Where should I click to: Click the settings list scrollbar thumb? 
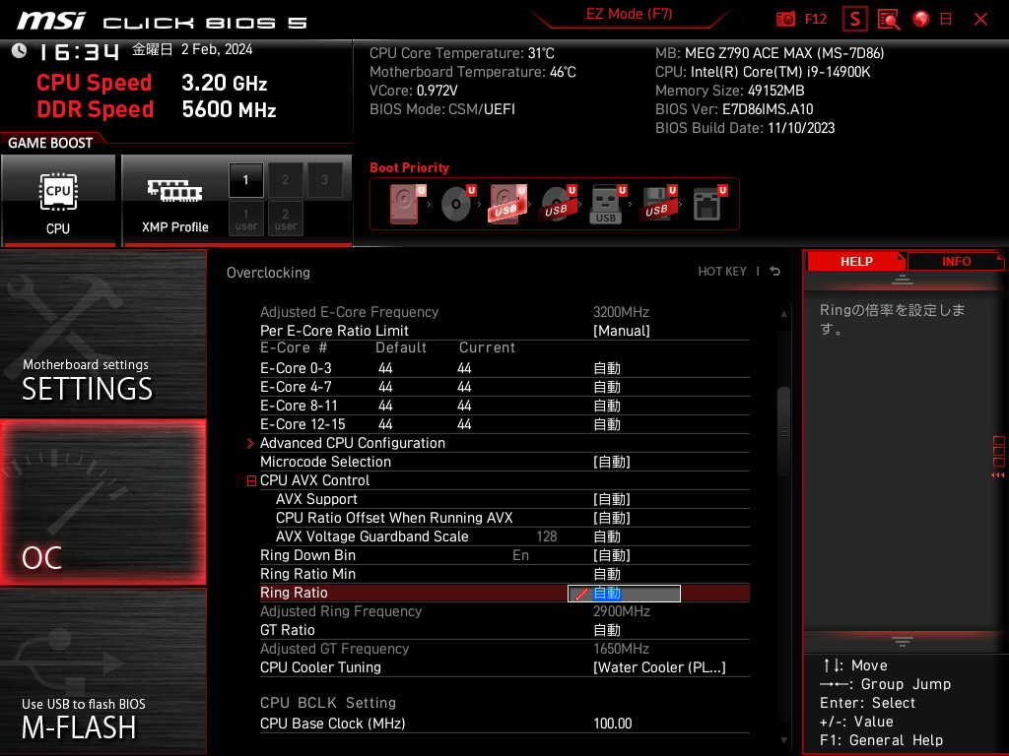point(783,432)
